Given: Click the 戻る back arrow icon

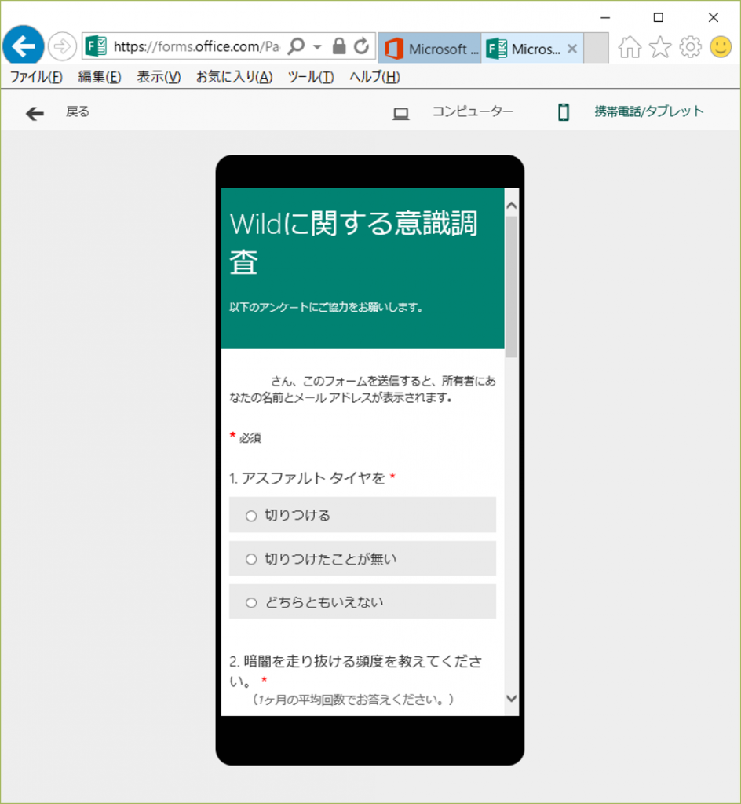Looking at the screenshot, I should click(35, 113).
